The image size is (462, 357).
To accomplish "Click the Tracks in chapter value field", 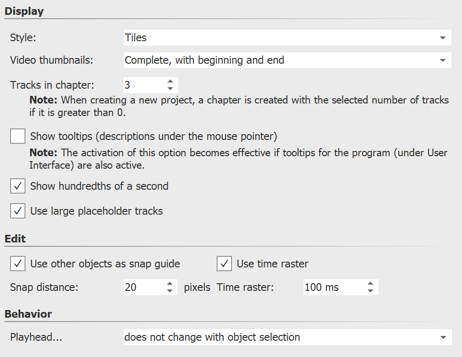I will 142,85.
